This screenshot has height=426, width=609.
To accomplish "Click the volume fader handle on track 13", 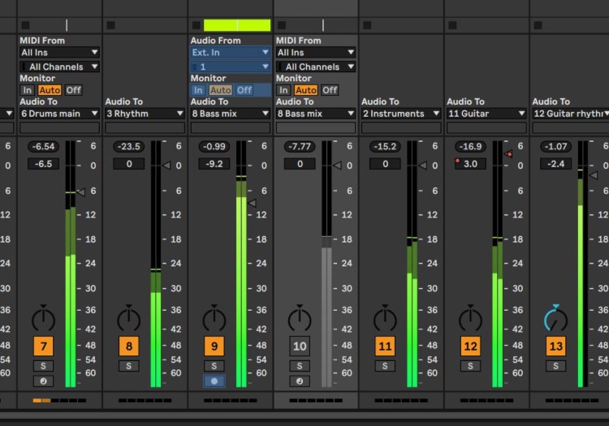I will coord(594,175).
